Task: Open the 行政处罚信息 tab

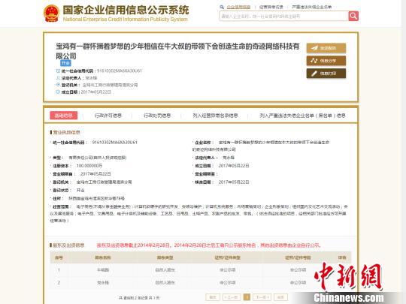Action: click(x=157, y=116)
